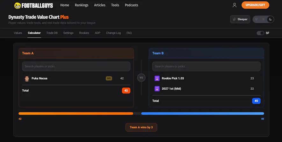Open the FAQ tab
This screenshot has height=142, width=282.
pos(129,33)
